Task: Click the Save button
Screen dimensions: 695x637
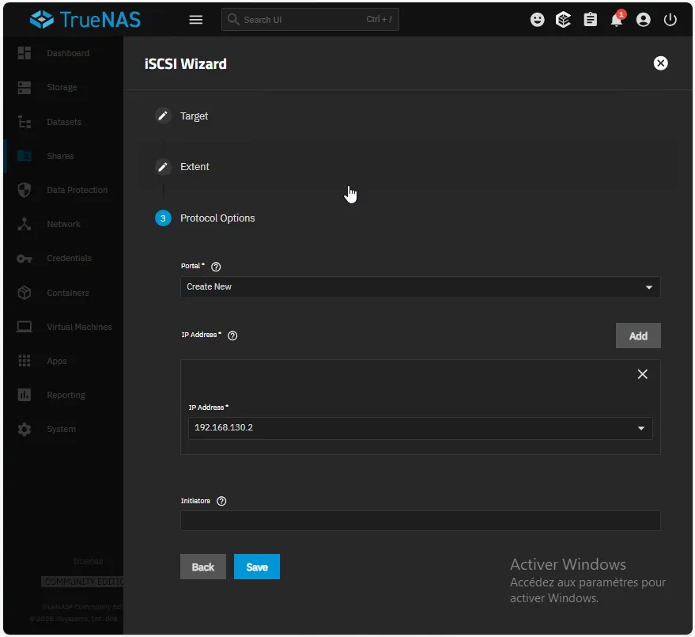Action: point(257,567)
